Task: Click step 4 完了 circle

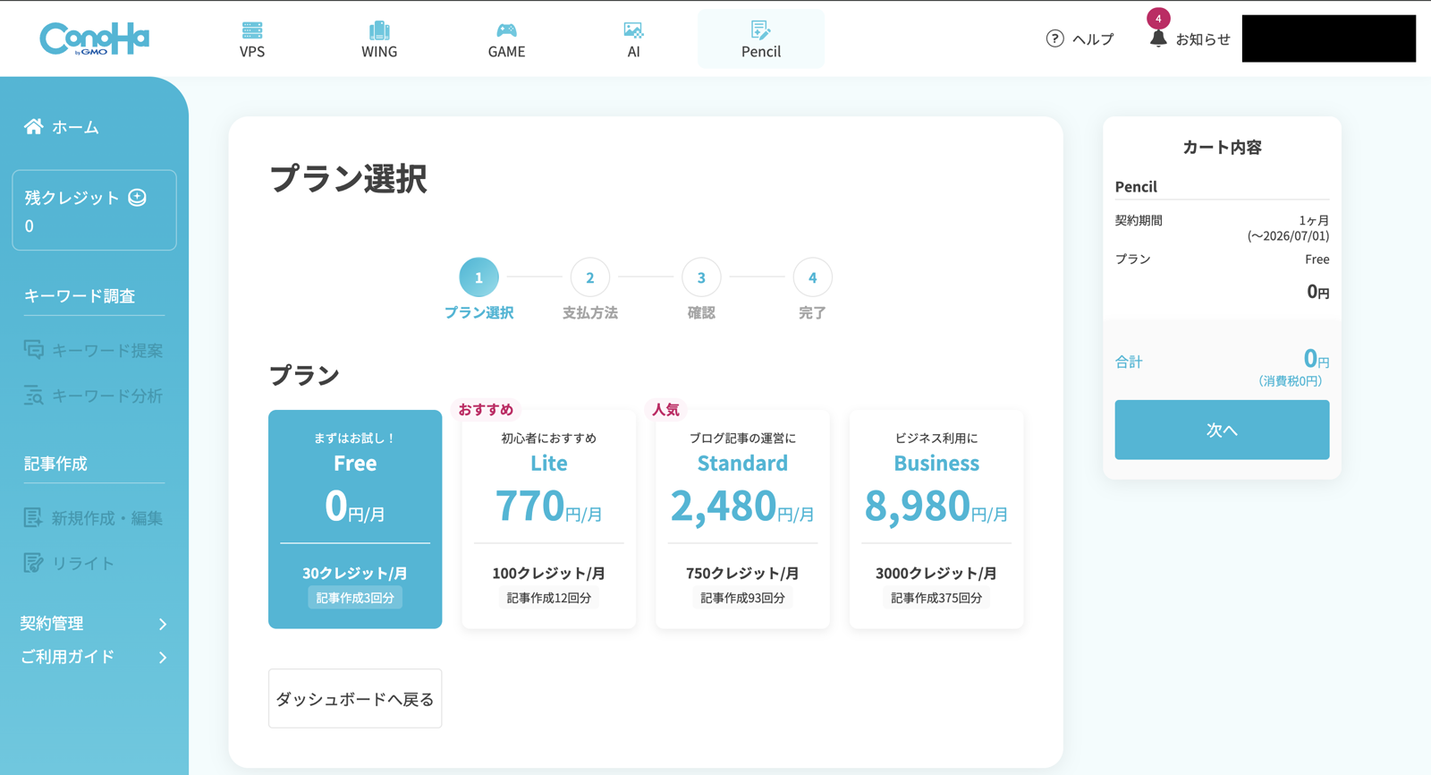Action: click(812, 277)
